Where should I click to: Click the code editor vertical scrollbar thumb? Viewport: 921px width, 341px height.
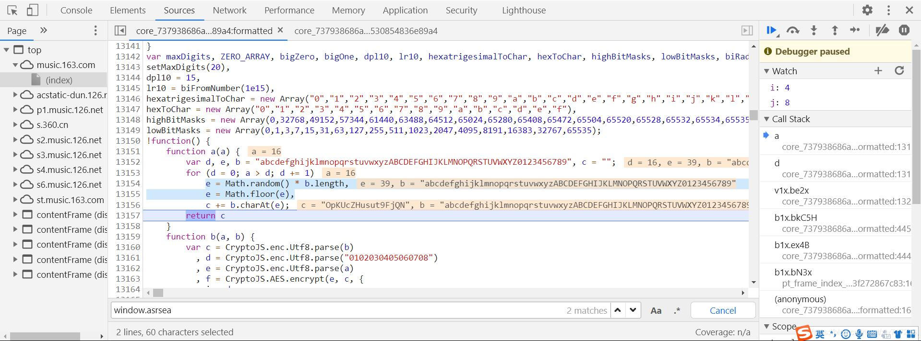point(754,115)
